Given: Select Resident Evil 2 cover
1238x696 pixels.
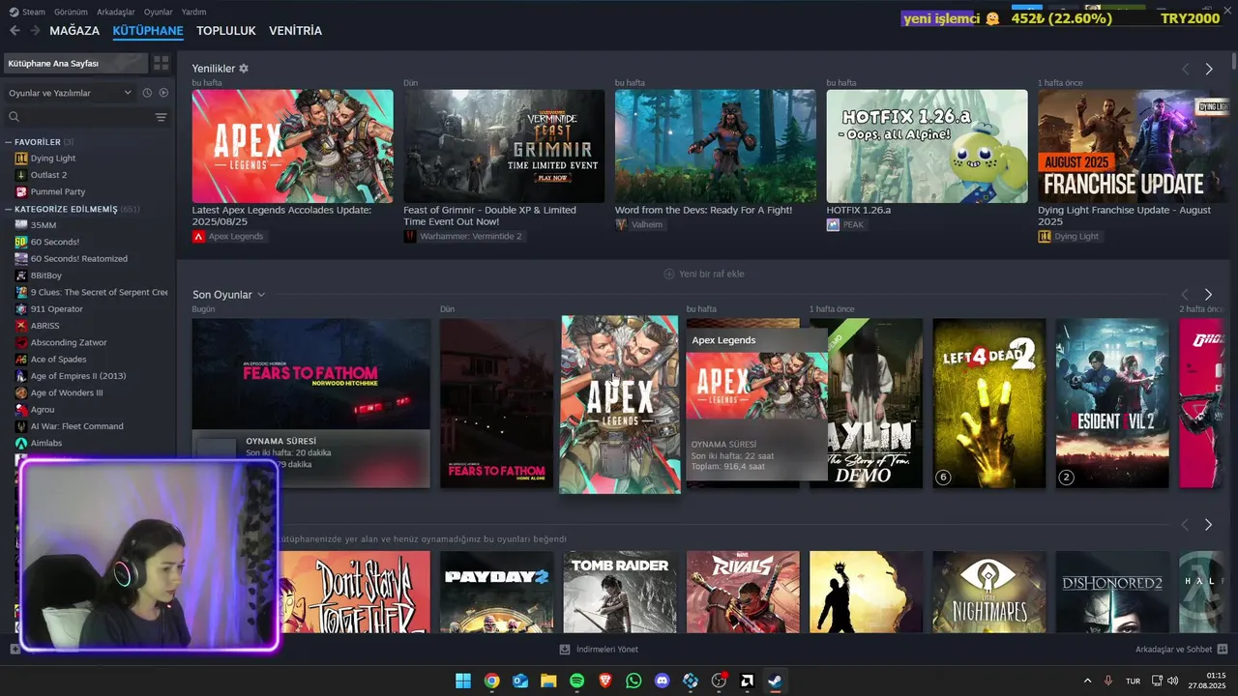Looking at the screenshot, I should 1112,403.
